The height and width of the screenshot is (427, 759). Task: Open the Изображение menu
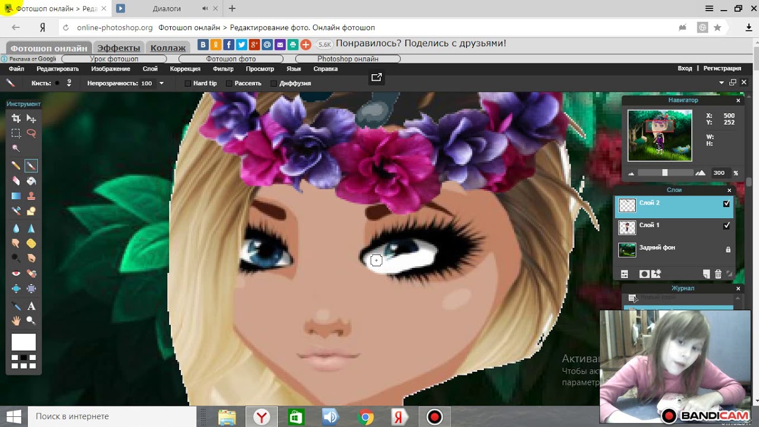pos(111,69)
